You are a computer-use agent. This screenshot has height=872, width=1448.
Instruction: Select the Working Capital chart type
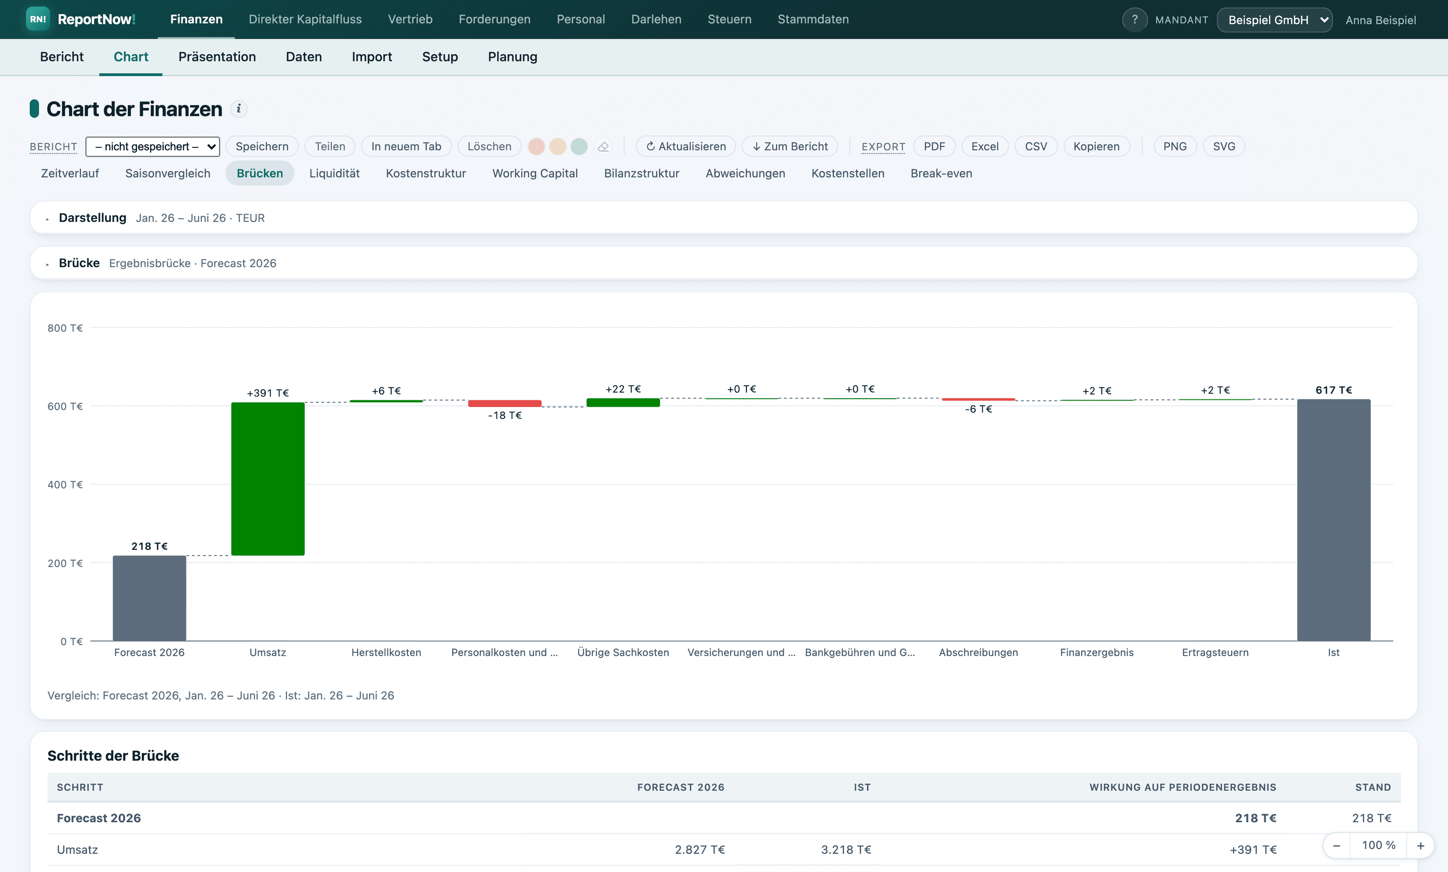point(535,173)
